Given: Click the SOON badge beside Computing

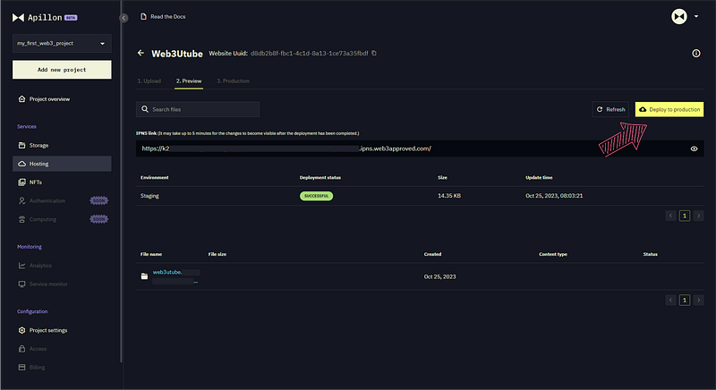Looking at the screenshot, I should click(99, 219).
